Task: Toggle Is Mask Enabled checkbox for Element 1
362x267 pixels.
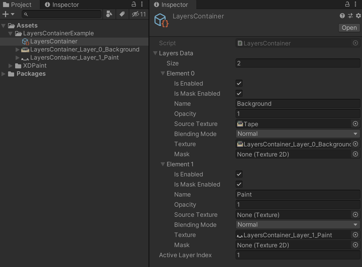Action: [x=239, y=184]
